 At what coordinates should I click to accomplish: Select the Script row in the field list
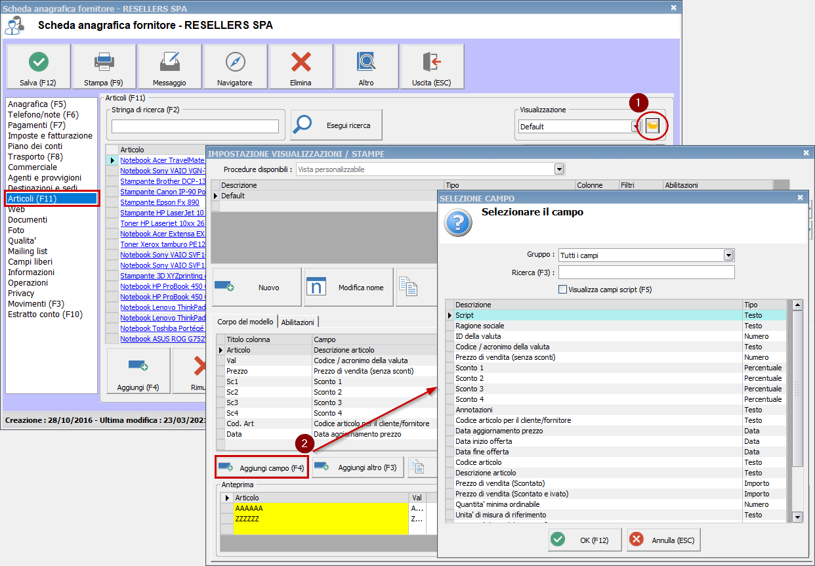(x=616, y=315)
